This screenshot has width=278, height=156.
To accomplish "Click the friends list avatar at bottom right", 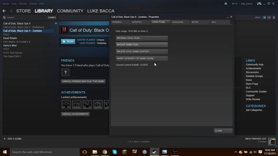I will pos(272,142).
